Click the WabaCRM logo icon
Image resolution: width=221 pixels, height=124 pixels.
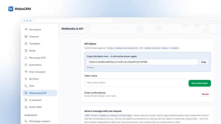11,9
